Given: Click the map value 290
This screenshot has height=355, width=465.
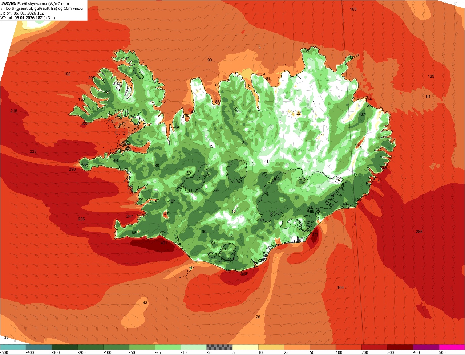Looking at the screenshot, I should [72, 169].
